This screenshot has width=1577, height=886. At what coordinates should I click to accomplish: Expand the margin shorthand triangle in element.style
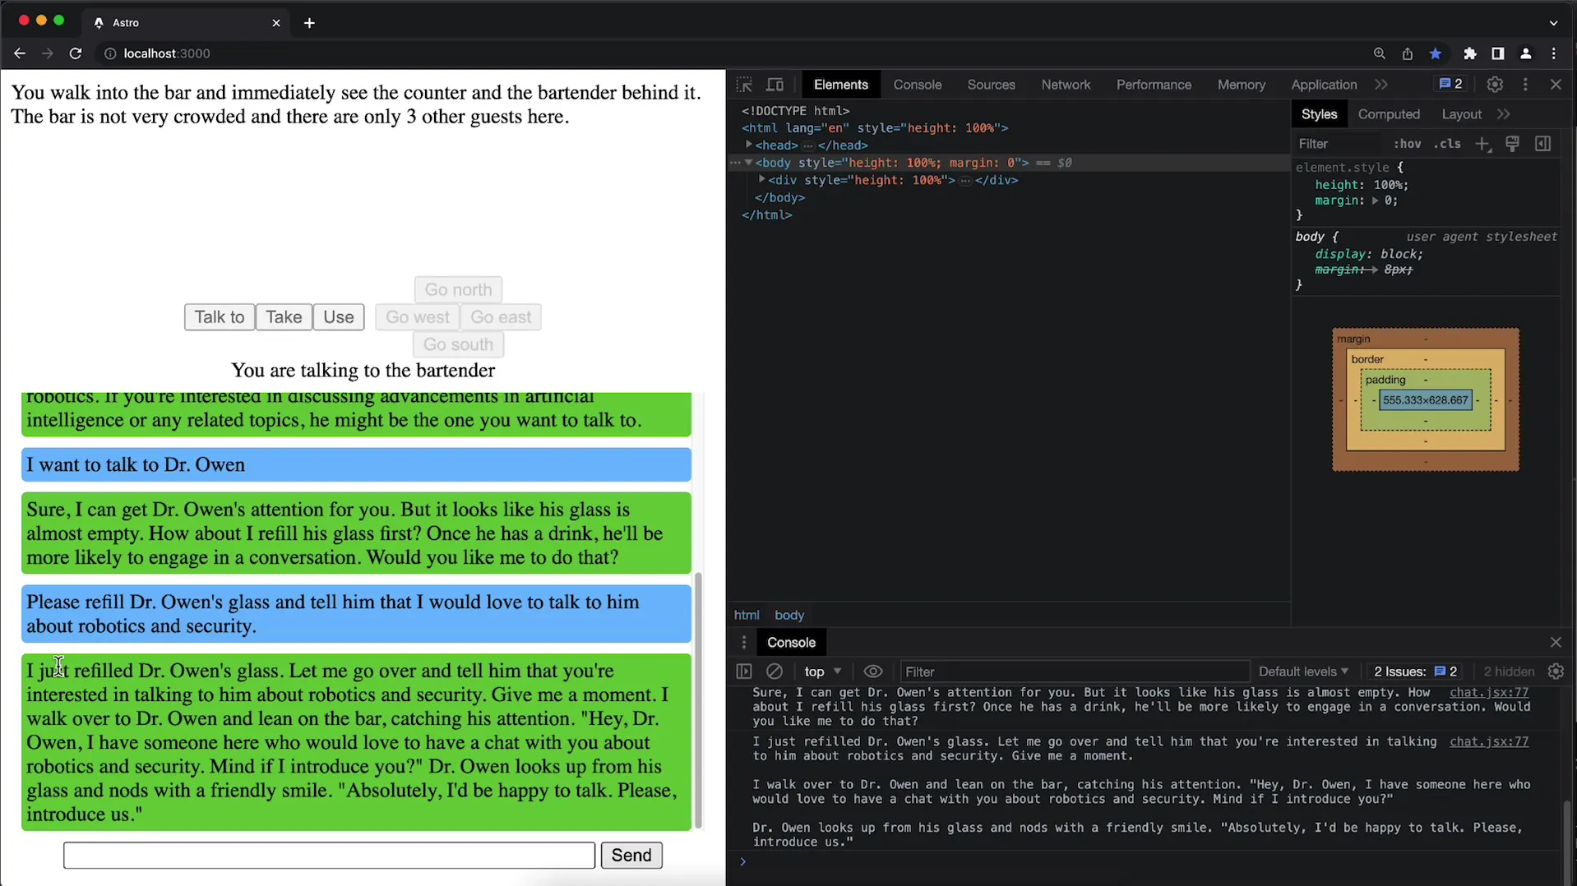(x=1375, y=201)
